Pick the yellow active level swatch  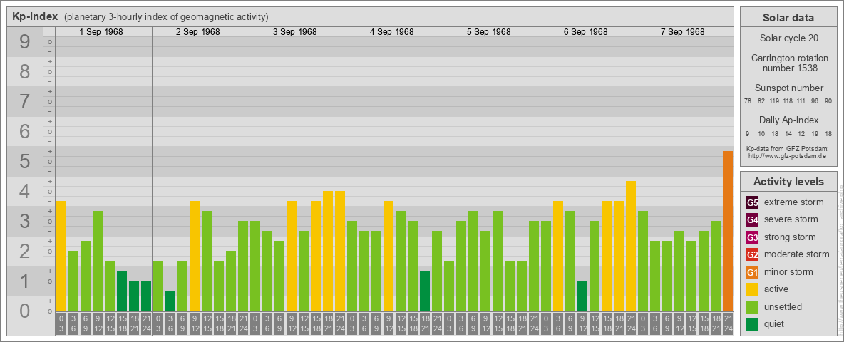tap(752, 289)
